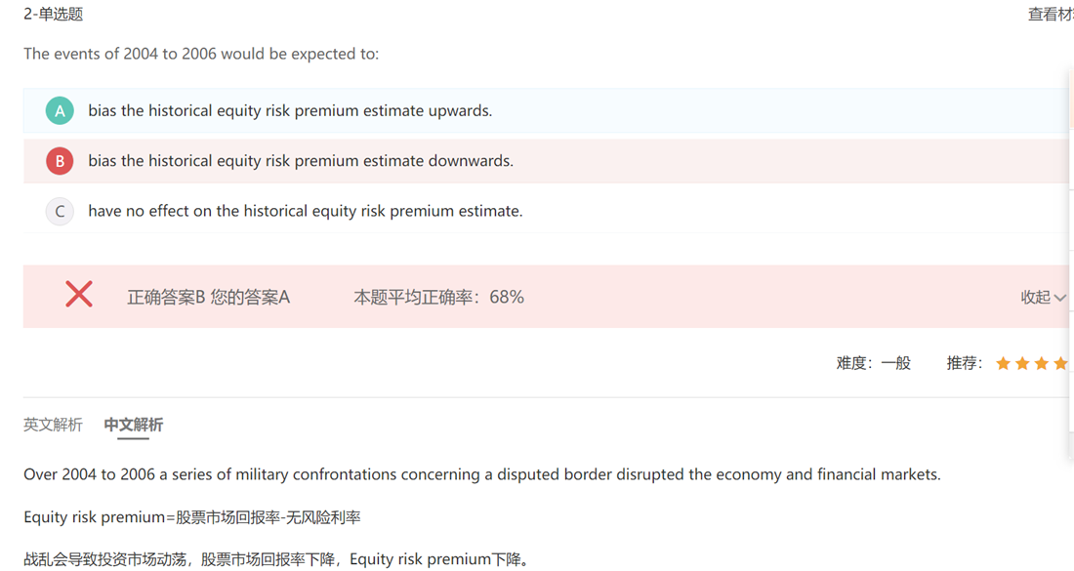Image resolution: width=1074 pixels, height=571 pixels.
Task: Click the 2-单选题 question type heading
Action: [x=53, y=15]
